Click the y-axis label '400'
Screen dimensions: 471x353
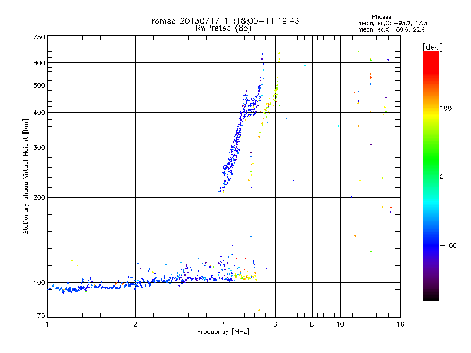(x=39, y=113)
